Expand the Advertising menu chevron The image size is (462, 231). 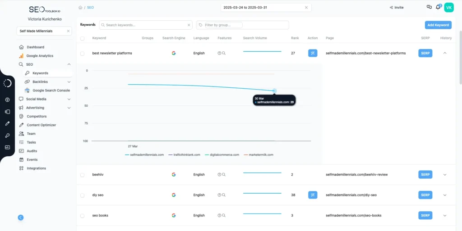(69, 108)
